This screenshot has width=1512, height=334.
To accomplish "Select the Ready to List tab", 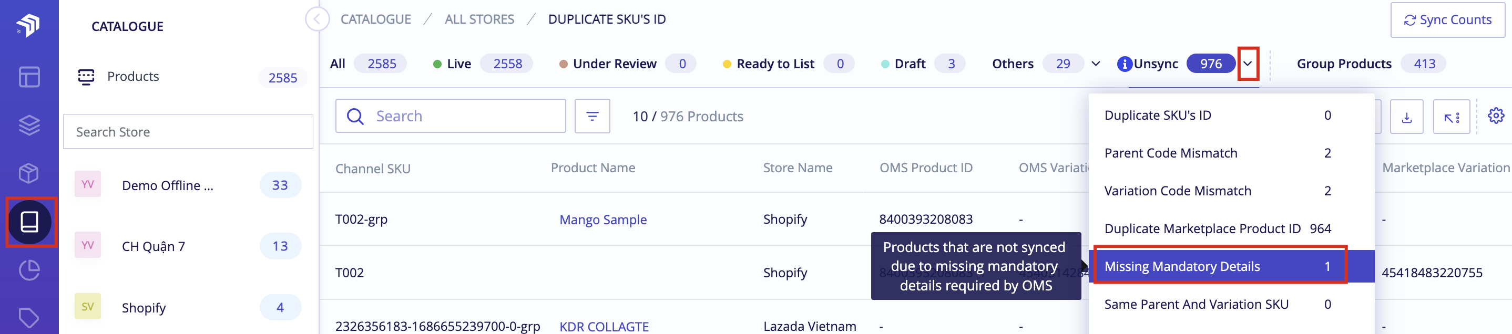I will (x=788, y=64).
